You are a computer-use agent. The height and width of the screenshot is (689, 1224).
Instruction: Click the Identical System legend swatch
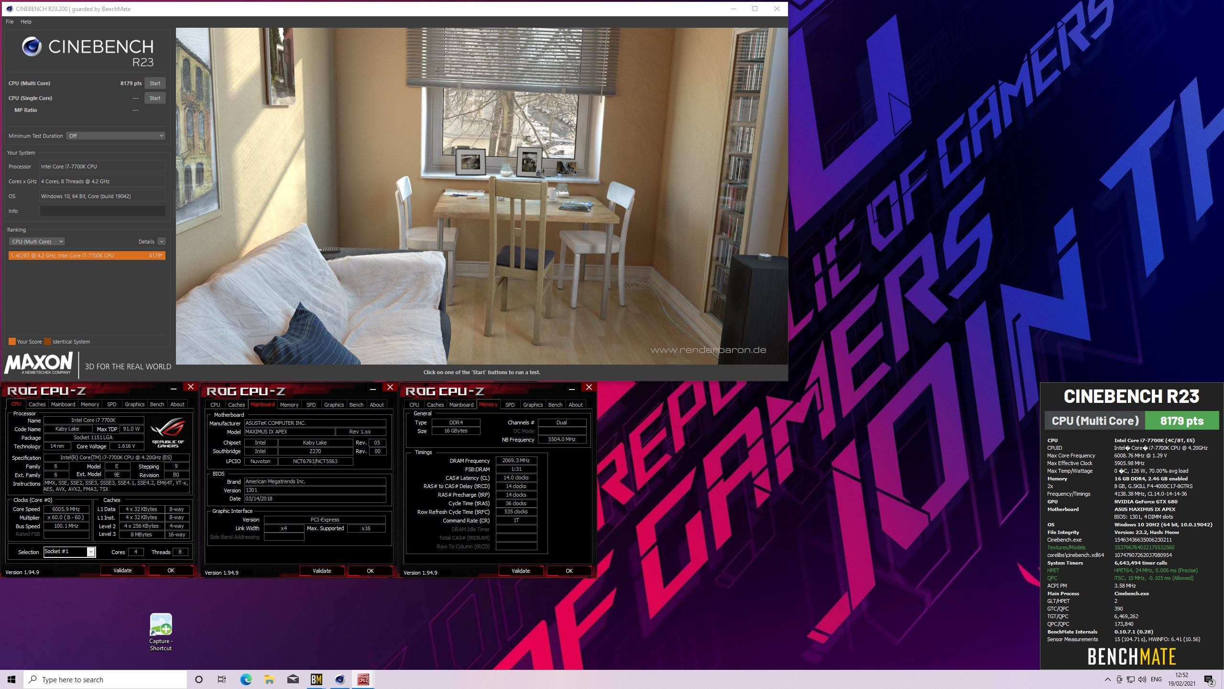(x=47, y=342)
